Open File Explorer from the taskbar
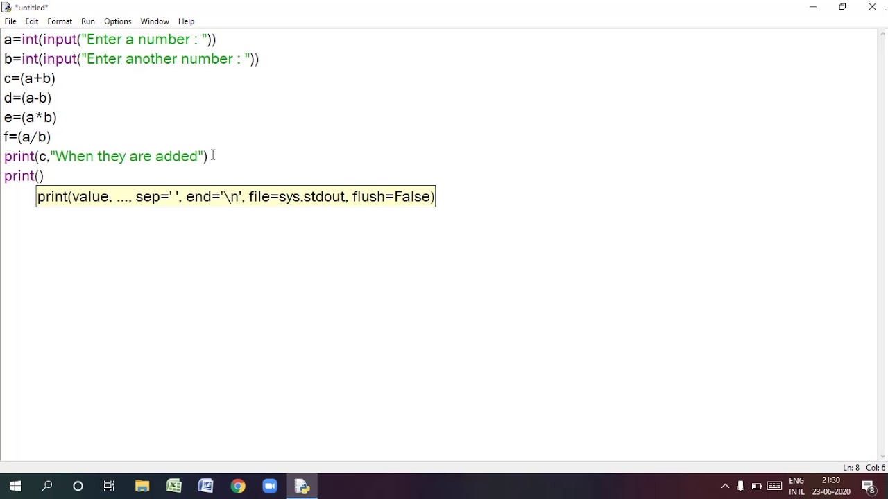888x499 pixels. click(x=142, y=487)
